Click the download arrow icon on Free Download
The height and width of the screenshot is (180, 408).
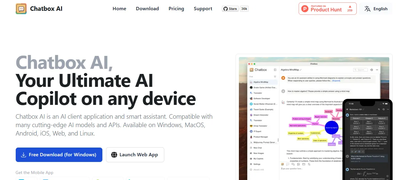24,155
